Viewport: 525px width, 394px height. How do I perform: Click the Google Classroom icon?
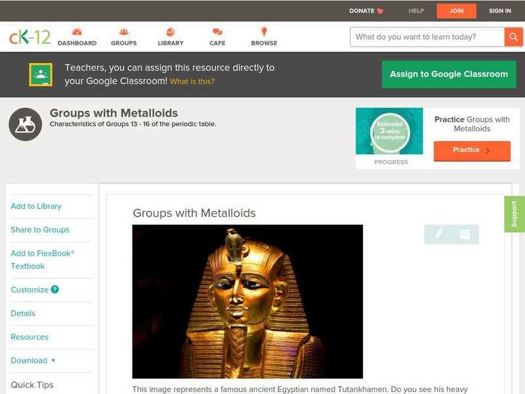(41, 74)
